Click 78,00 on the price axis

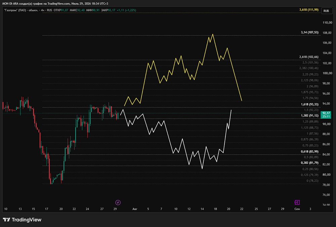click(x=326, y=185)
